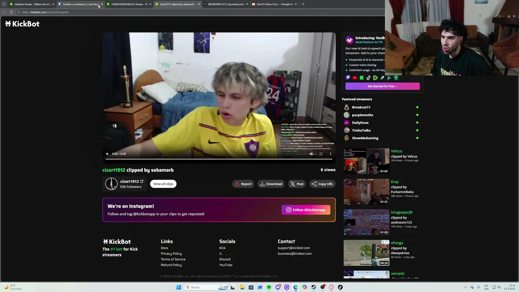This screenshot has width=519, height=292.
Task: Open the clip player's more-options menu
Action: 330,154
